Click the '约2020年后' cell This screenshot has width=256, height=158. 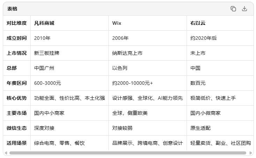point(220,38)
